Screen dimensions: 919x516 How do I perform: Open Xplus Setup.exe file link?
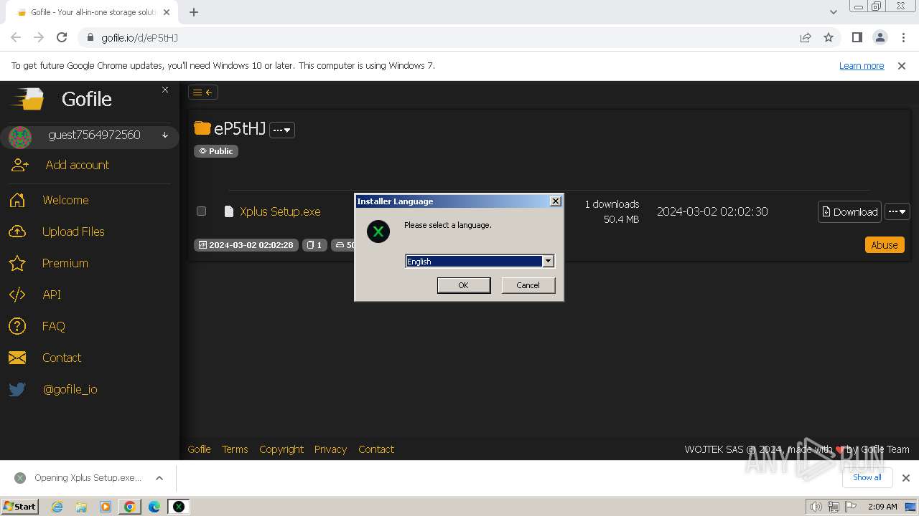(x=280, y=211)
